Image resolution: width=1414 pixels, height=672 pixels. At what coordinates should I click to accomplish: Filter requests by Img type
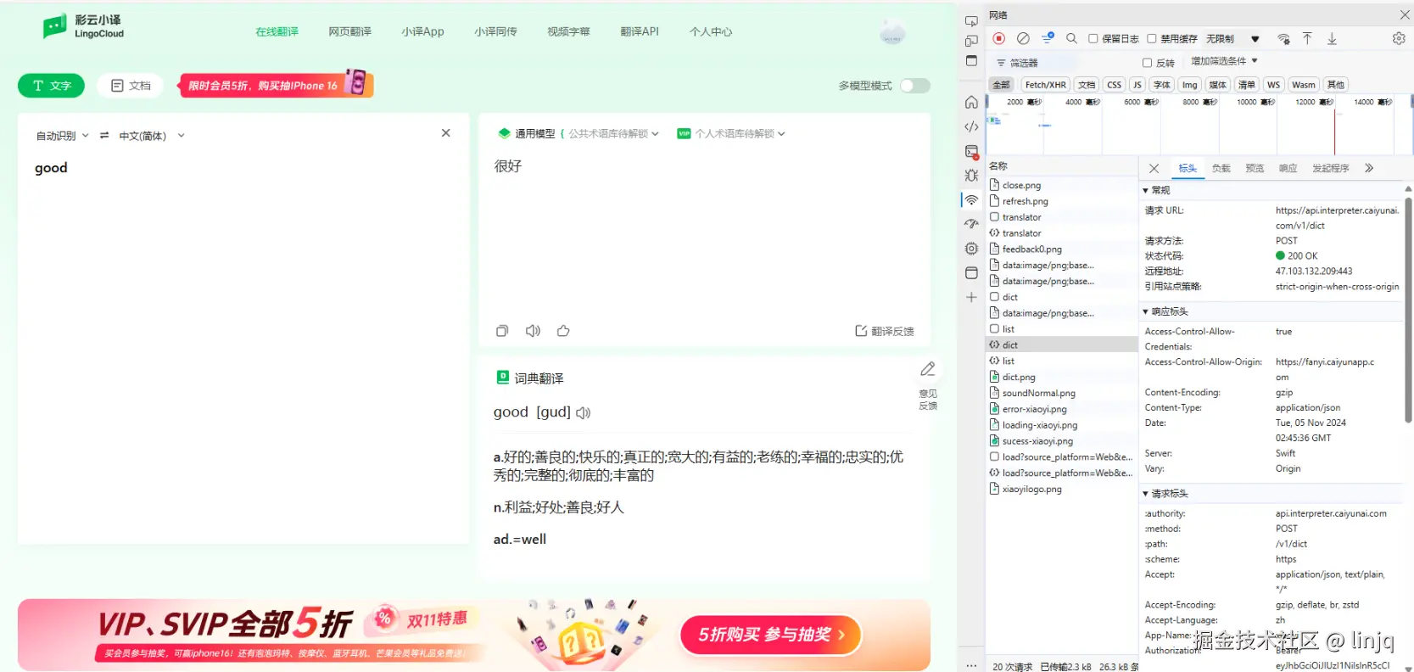tap(1190, 84)
